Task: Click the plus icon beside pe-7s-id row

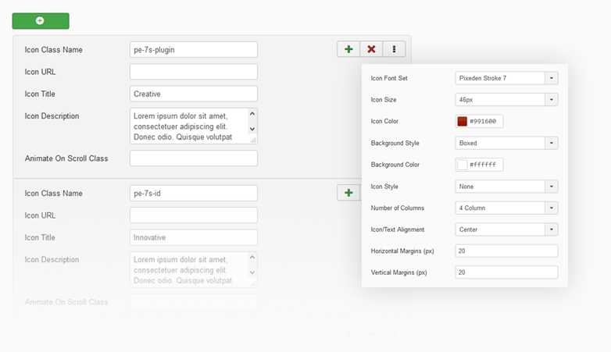Action: coord(348,193)
